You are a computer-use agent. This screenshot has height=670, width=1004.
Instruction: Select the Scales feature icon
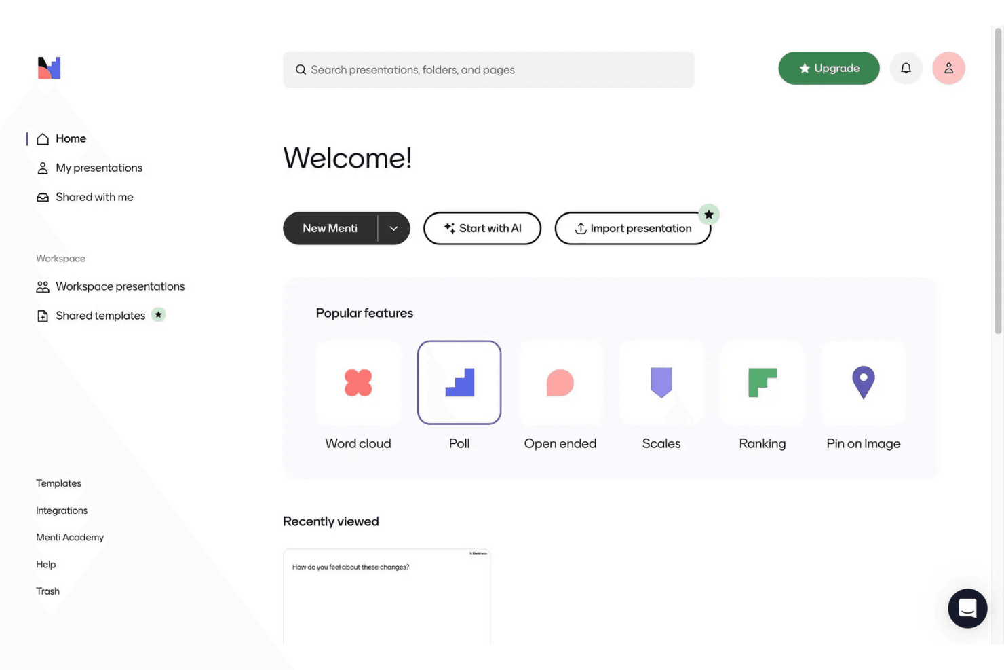click(x=661, y=383)
